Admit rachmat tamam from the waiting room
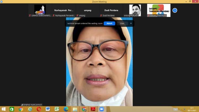This screenshot has height=112, width=199. pos(109,23)
